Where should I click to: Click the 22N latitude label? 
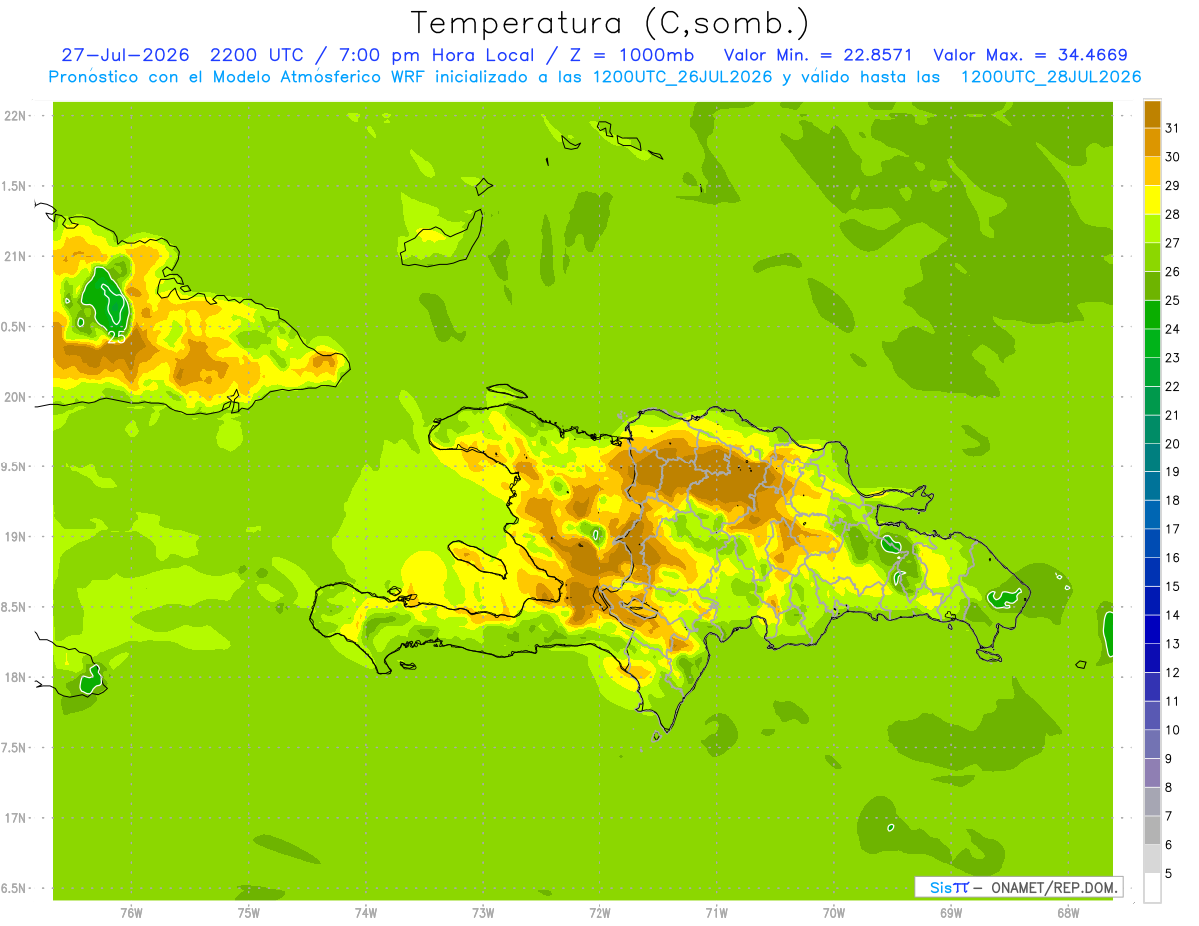[x=16, y=115]
